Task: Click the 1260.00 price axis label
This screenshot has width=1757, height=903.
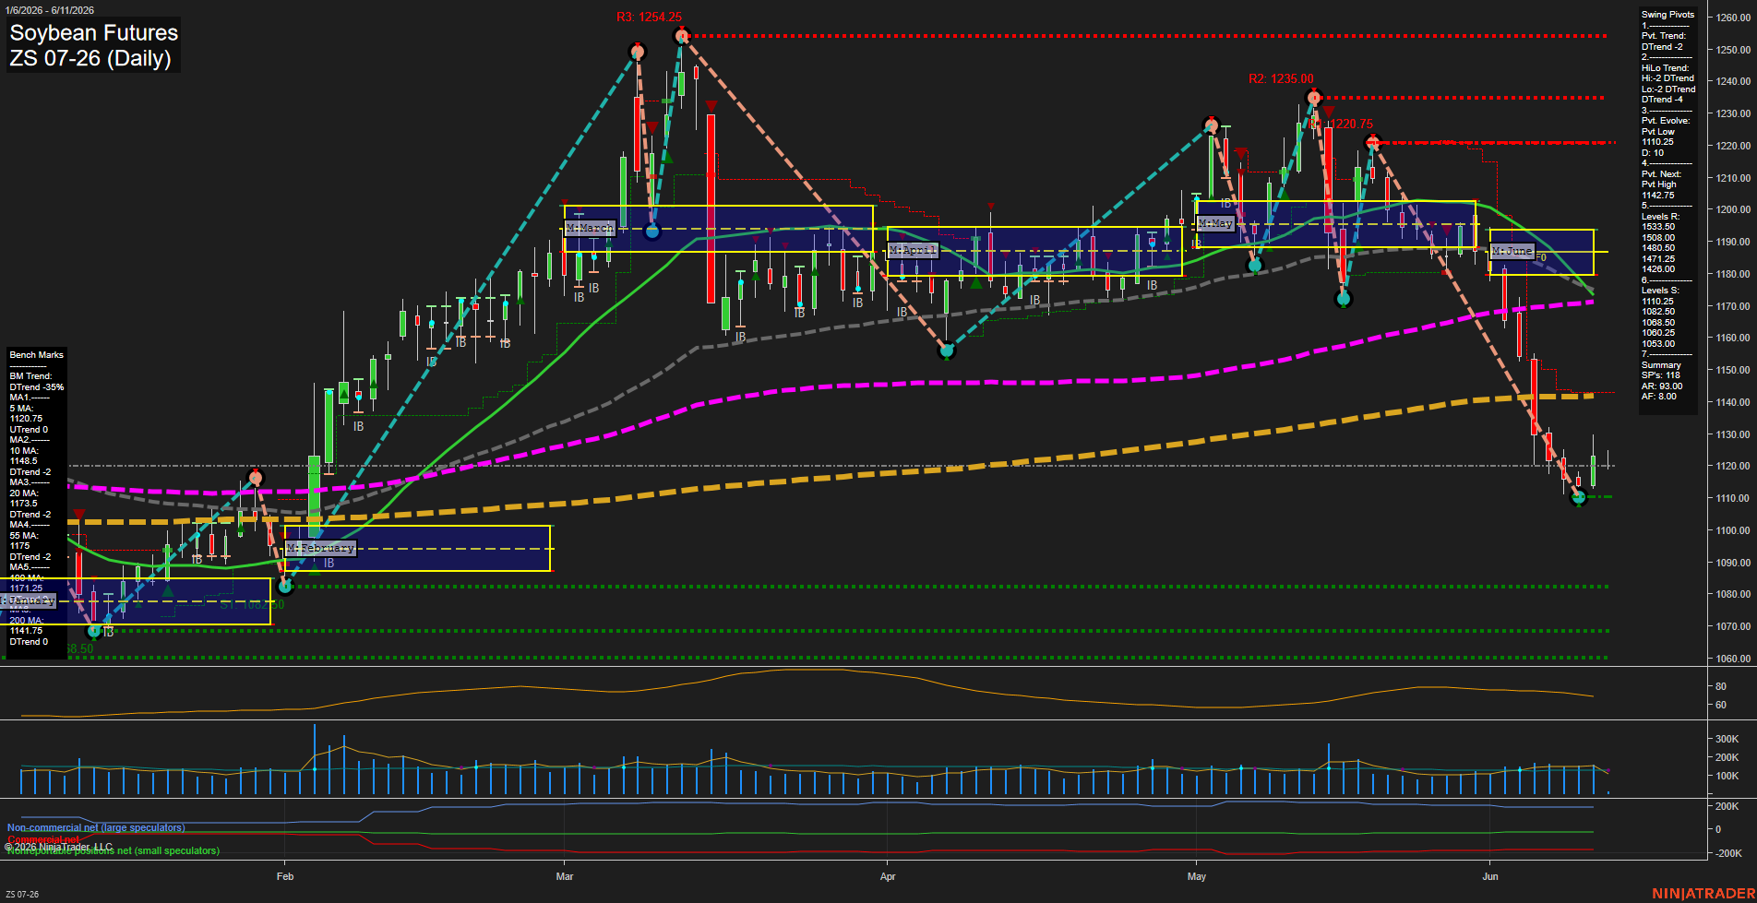Action: click(1734, 18)
